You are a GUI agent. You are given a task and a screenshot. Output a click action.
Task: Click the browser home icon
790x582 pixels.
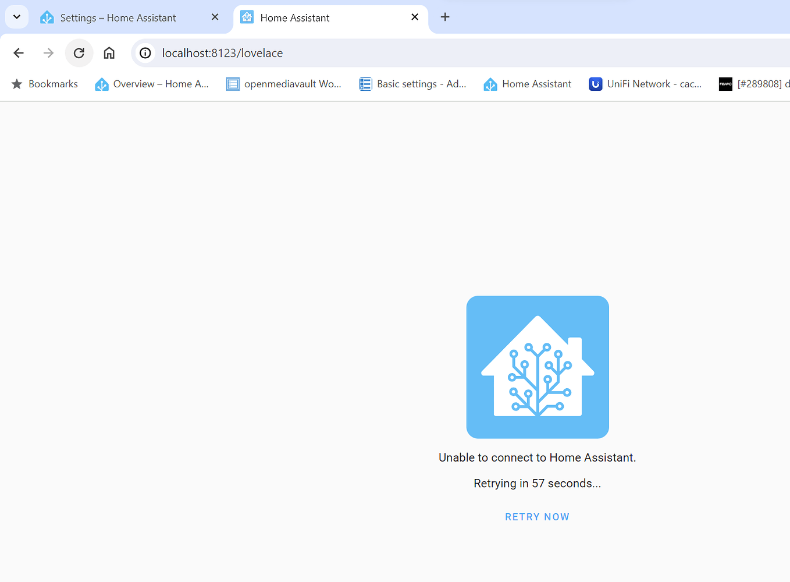pos(109,53)
